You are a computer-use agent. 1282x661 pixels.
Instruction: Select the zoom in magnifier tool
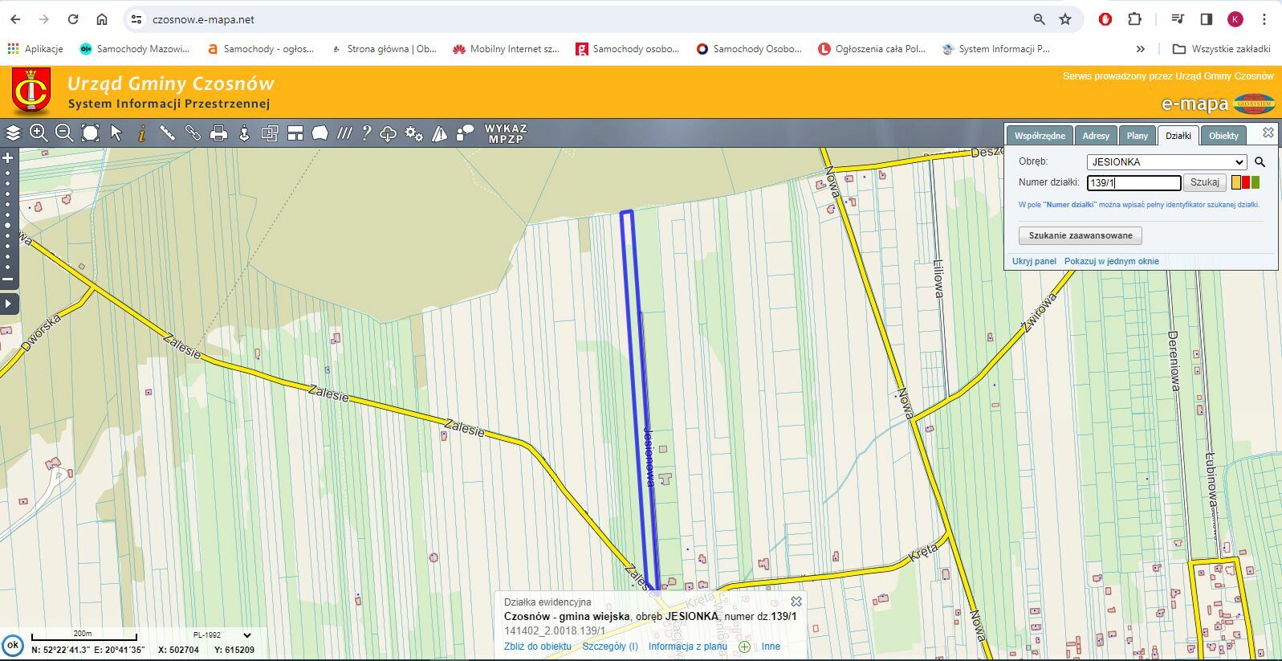pyautogui.click(x=39, y=133)
